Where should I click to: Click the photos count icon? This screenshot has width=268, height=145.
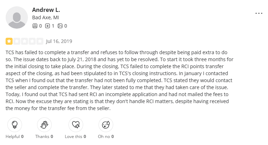60,26
